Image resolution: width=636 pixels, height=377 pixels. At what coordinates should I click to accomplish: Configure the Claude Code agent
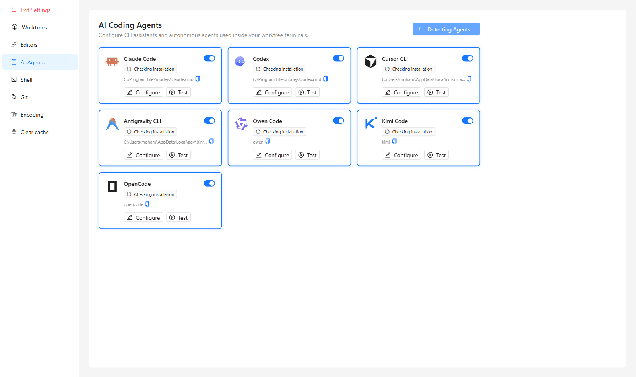pos(143,92)
